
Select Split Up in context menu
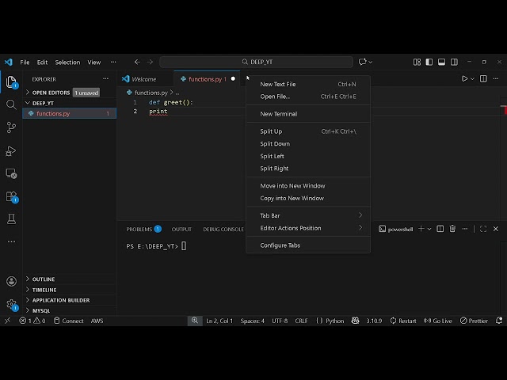click(308, 131)
